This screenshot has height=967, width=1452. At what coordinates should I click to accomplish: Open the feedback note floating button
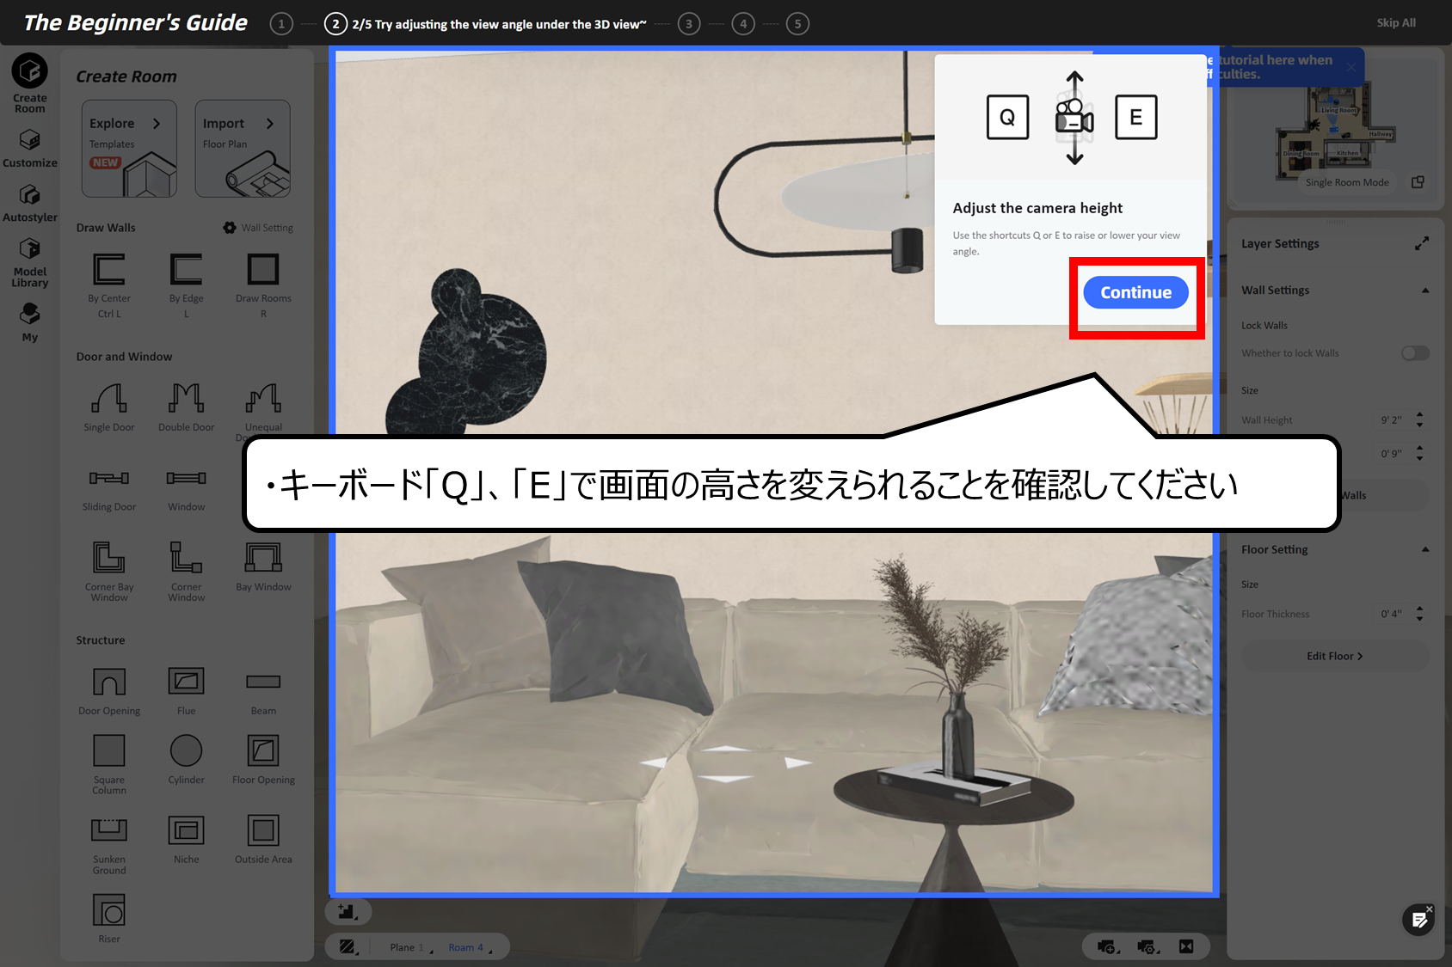(1418, 921)
